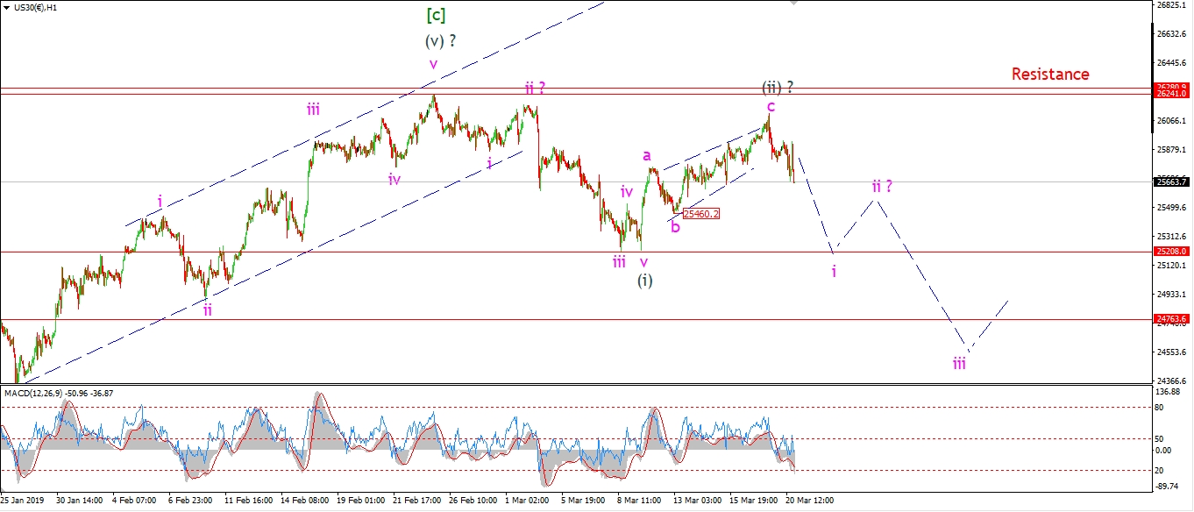This screenshot has height=512, width=1194.
Task: Click the 24763.6 horizontal line price marker
Action: [x=1171, y=319]
